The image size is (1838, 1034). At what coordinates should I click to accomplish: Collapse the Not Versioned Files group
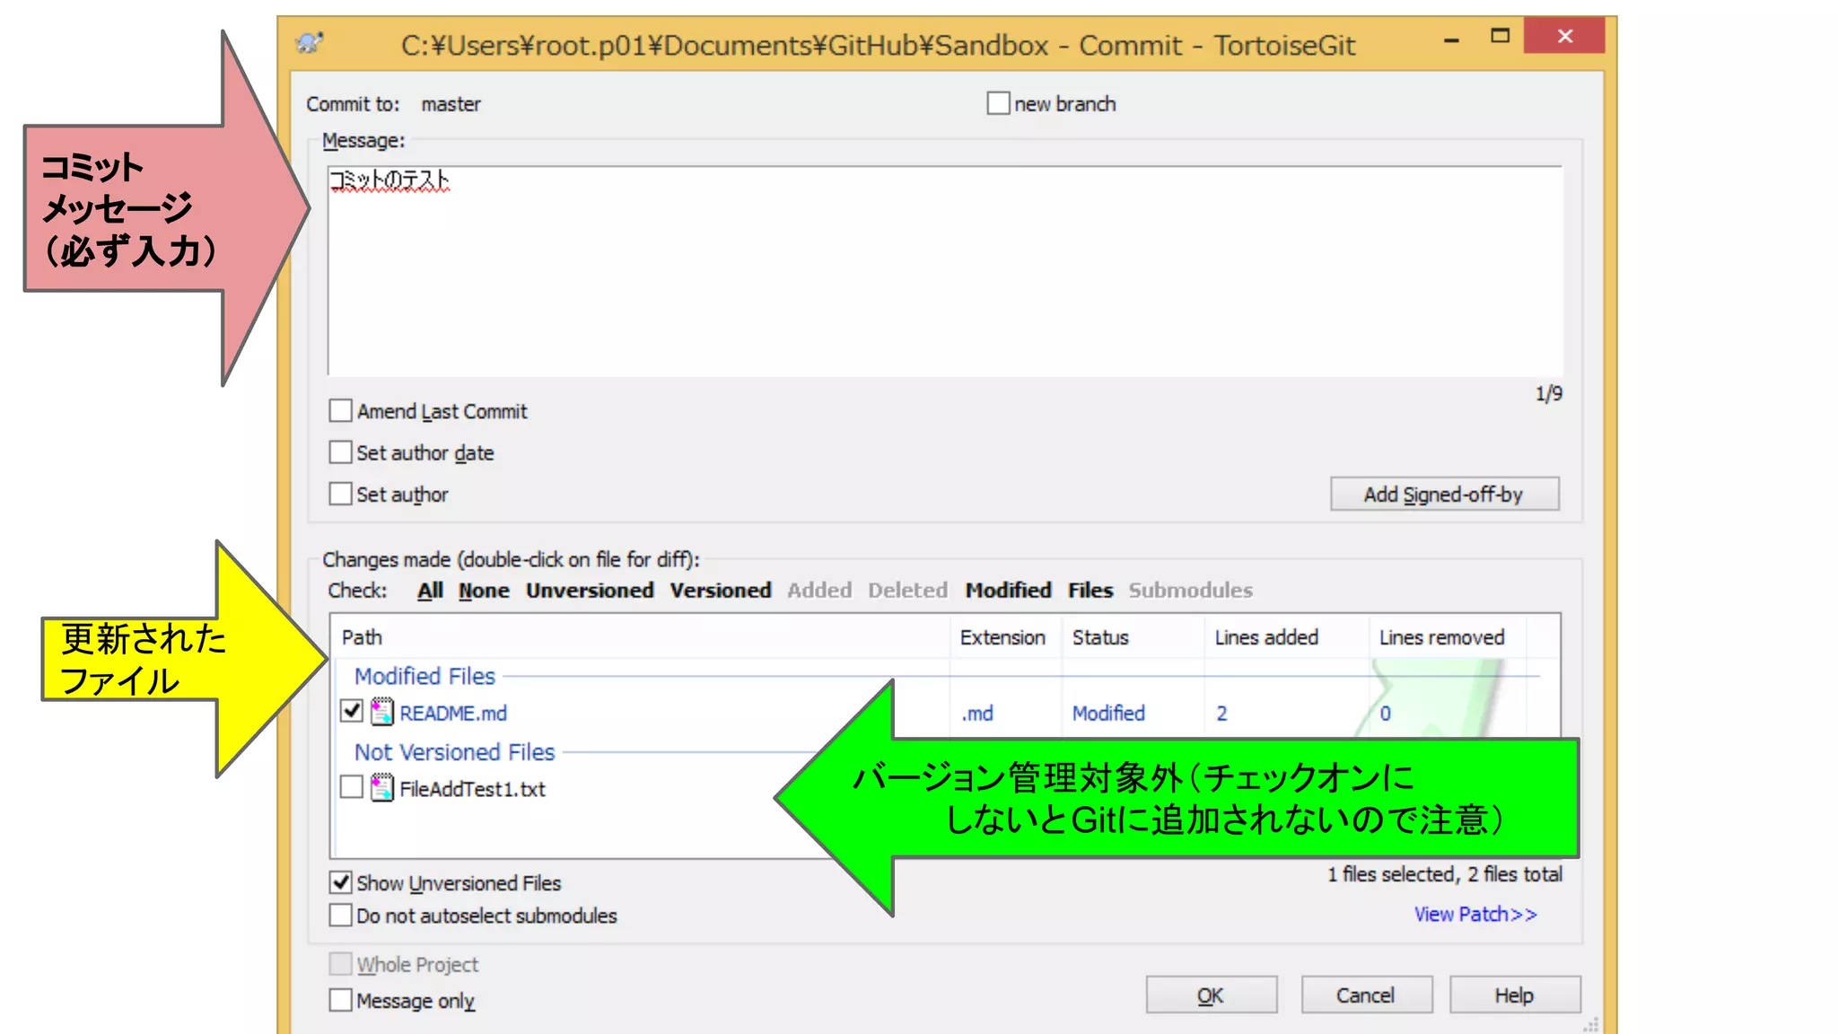454,752
